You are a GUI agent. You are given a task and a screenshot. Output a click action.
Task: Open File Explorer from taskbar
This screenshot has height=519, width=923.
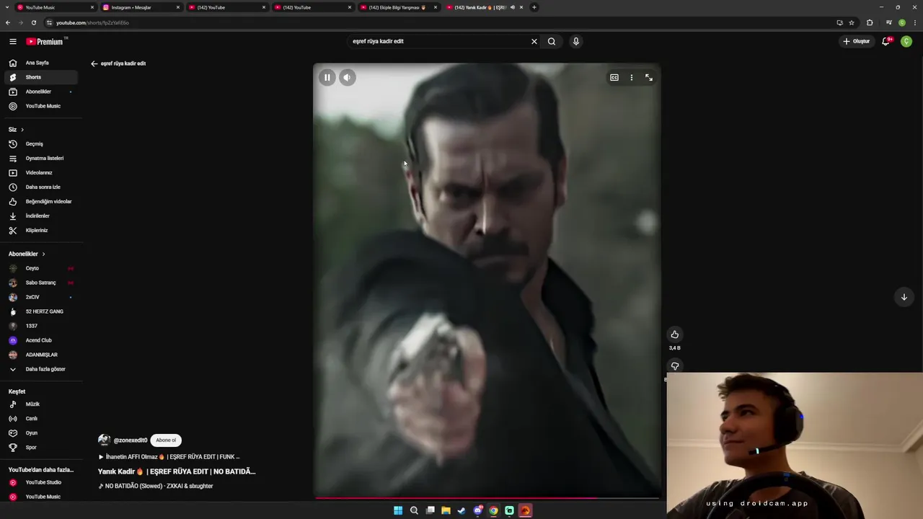click(446, 510)
